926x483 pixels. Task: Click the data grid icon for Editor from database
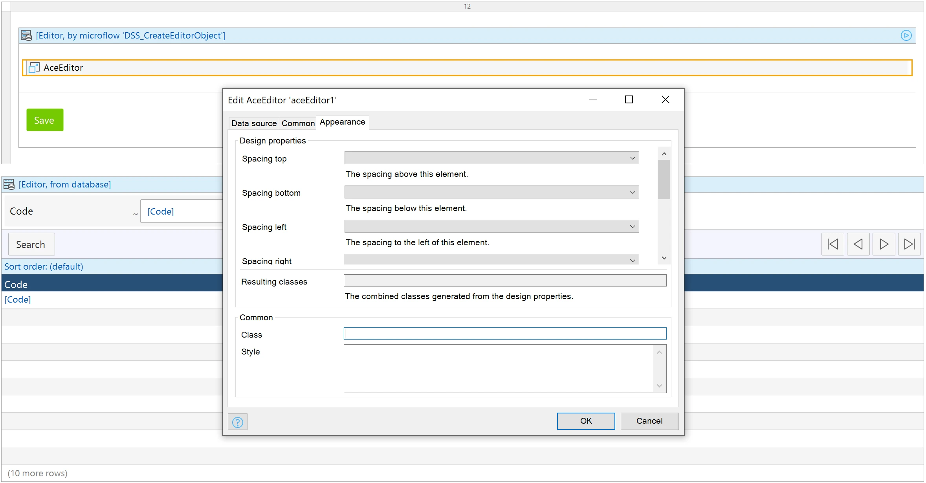pyautogui.click(x=9, y=184)
